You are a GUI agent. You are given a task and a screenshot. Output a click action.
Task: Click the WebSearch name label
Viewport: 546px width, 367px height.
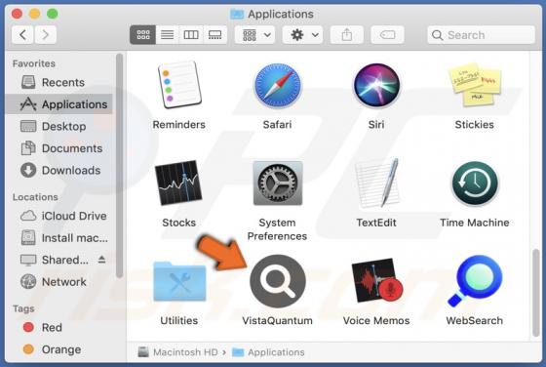(475, 321)
